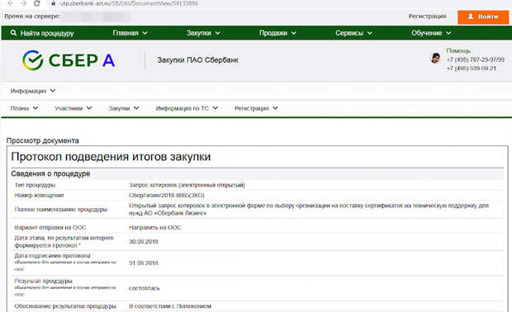
Task: Expand the Главная chevron
Action: pyautogui.click(x=145, y=33)
